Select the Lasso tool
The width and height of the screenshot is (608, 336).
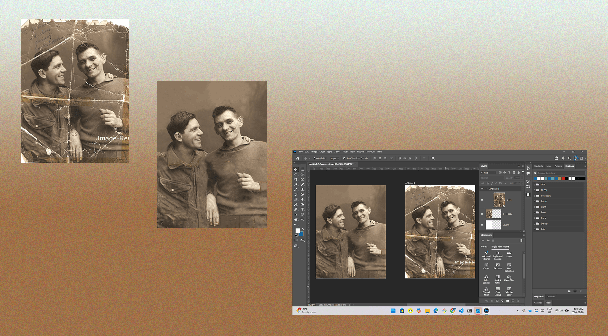coord(296,174)
